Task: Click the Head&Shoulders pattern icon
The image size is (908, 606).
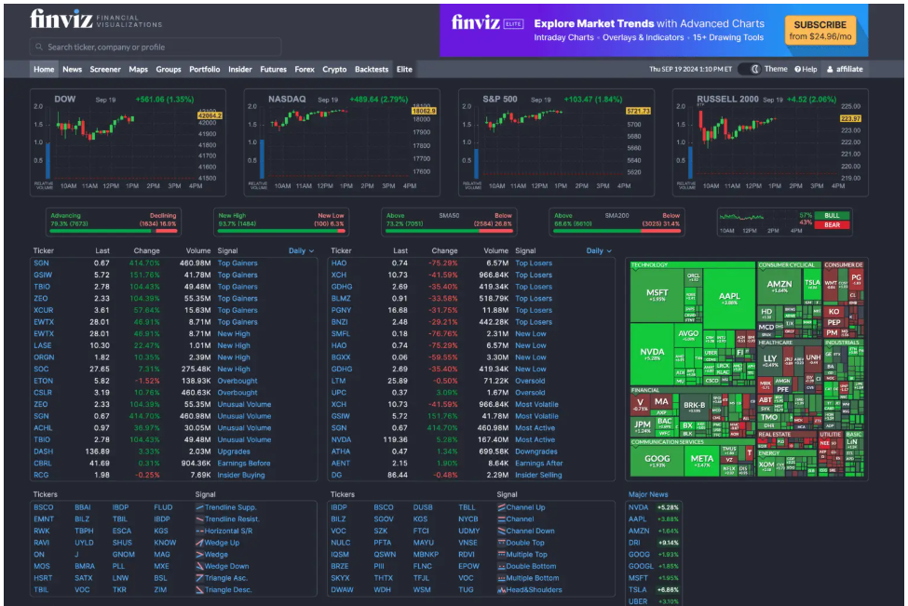Action: [x=500, y=589]
